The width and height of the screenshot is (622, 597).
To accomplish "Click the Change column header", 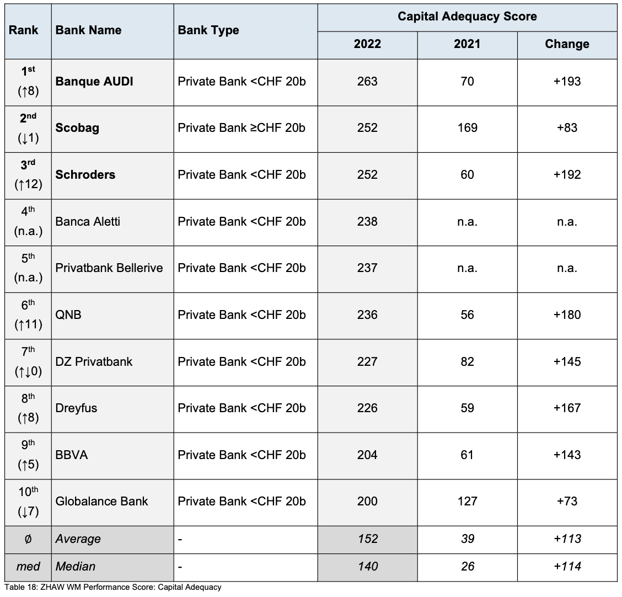I will coord(567,44).
